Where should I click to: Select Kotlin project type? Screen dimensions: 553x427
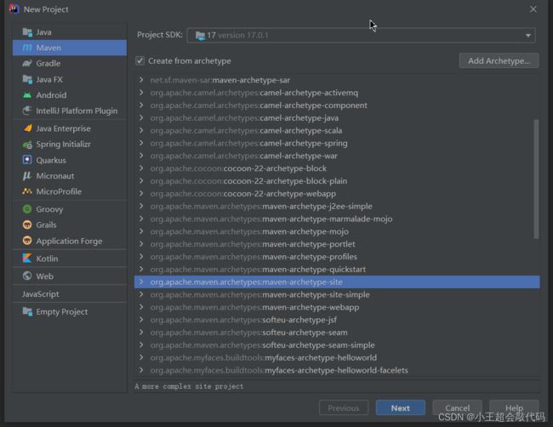[x=70, y=259]
